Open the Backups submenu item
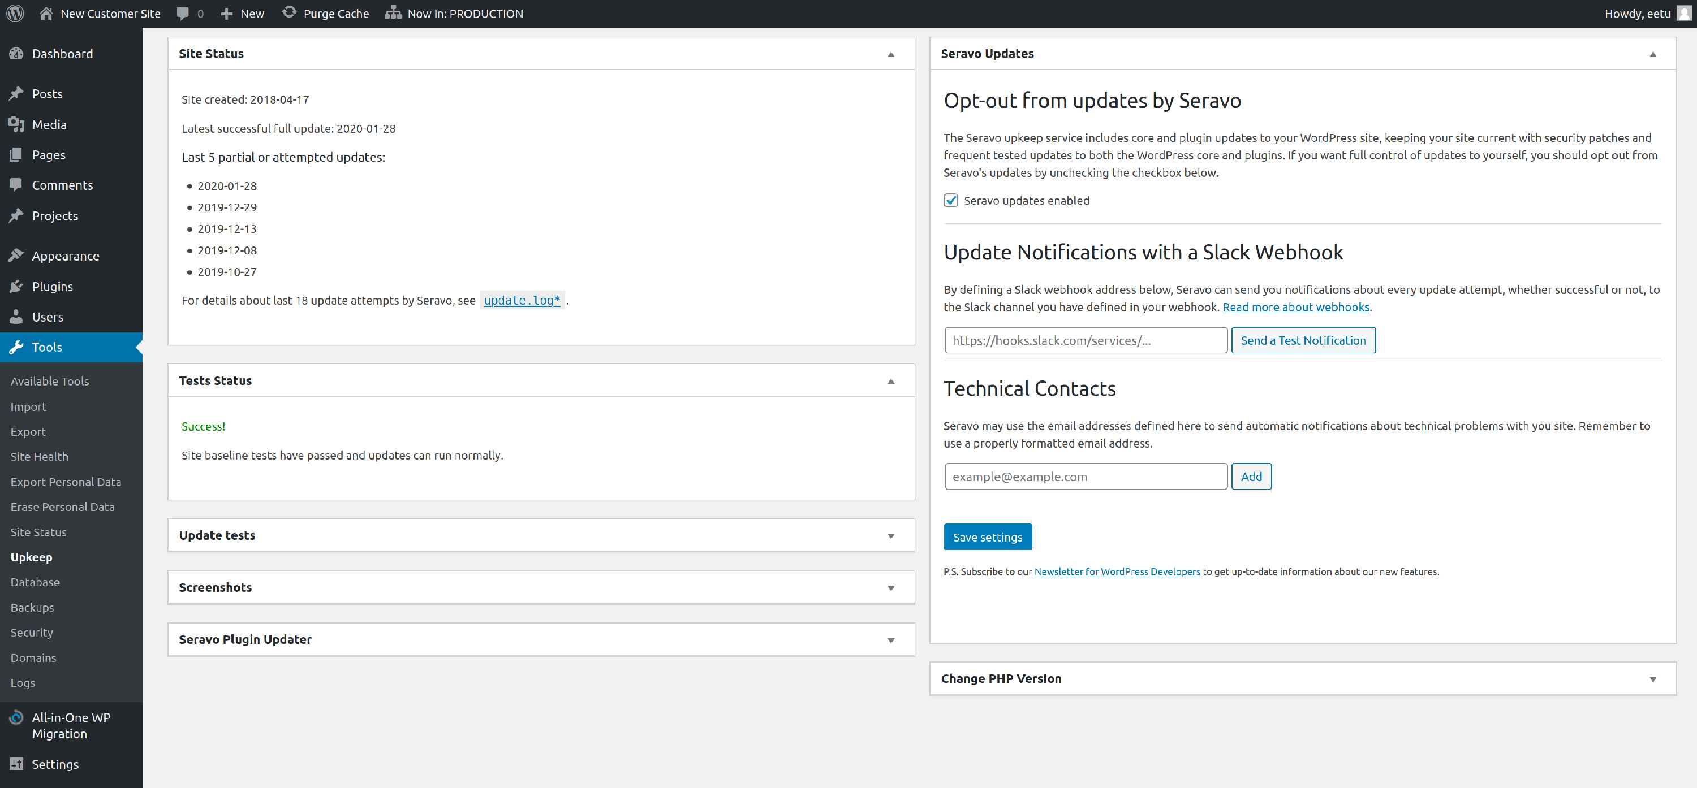Image resolution: width=1697 pixels, height=788 pixels. [32, 607]
